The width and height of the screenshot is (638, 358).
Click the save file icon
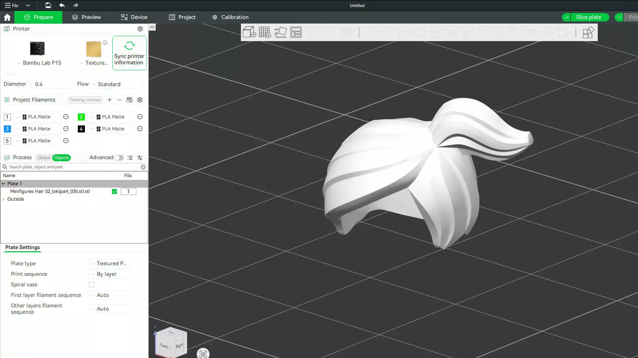(48, 5)
